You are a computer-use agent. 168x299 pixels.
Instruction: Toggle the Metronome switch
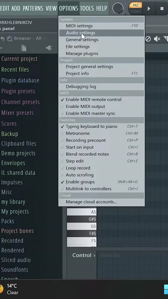78,133
